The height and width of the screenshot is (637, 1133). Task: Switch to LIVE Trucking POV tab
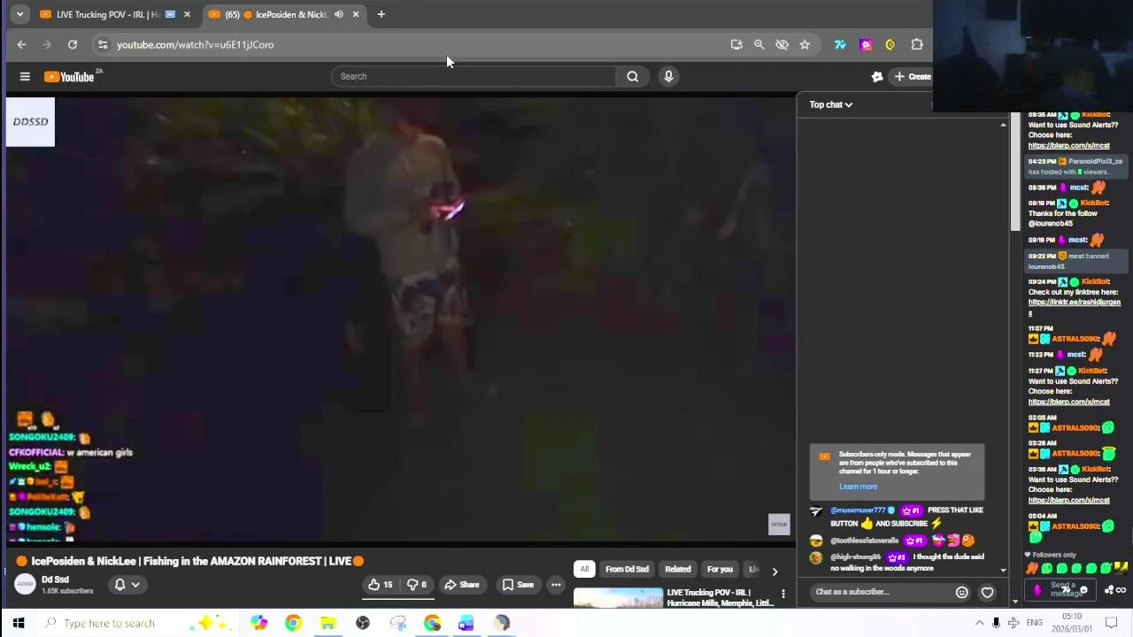tap(106, 14)
